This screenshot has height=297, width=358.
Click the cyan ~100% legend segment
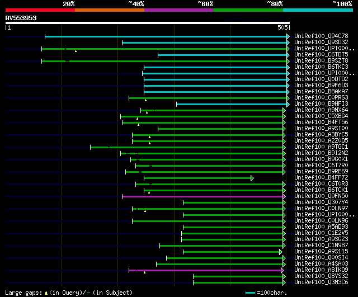point(318,10)
